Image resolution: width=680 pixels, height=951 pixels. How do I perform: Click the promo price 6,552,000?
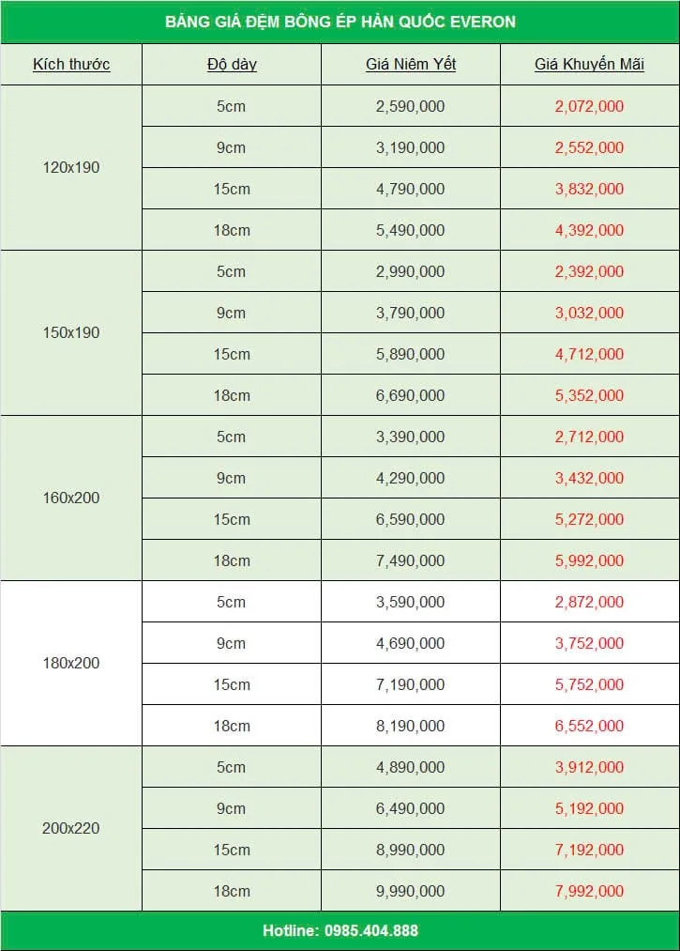point(589,726)
